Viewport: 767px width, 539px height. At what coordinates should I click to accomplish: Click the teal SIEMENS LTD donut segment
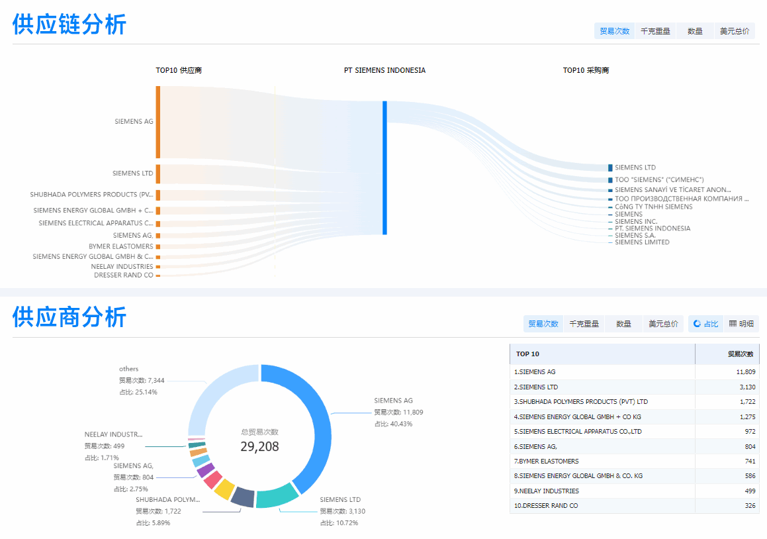pyautogui.click(x=278, y=498)
